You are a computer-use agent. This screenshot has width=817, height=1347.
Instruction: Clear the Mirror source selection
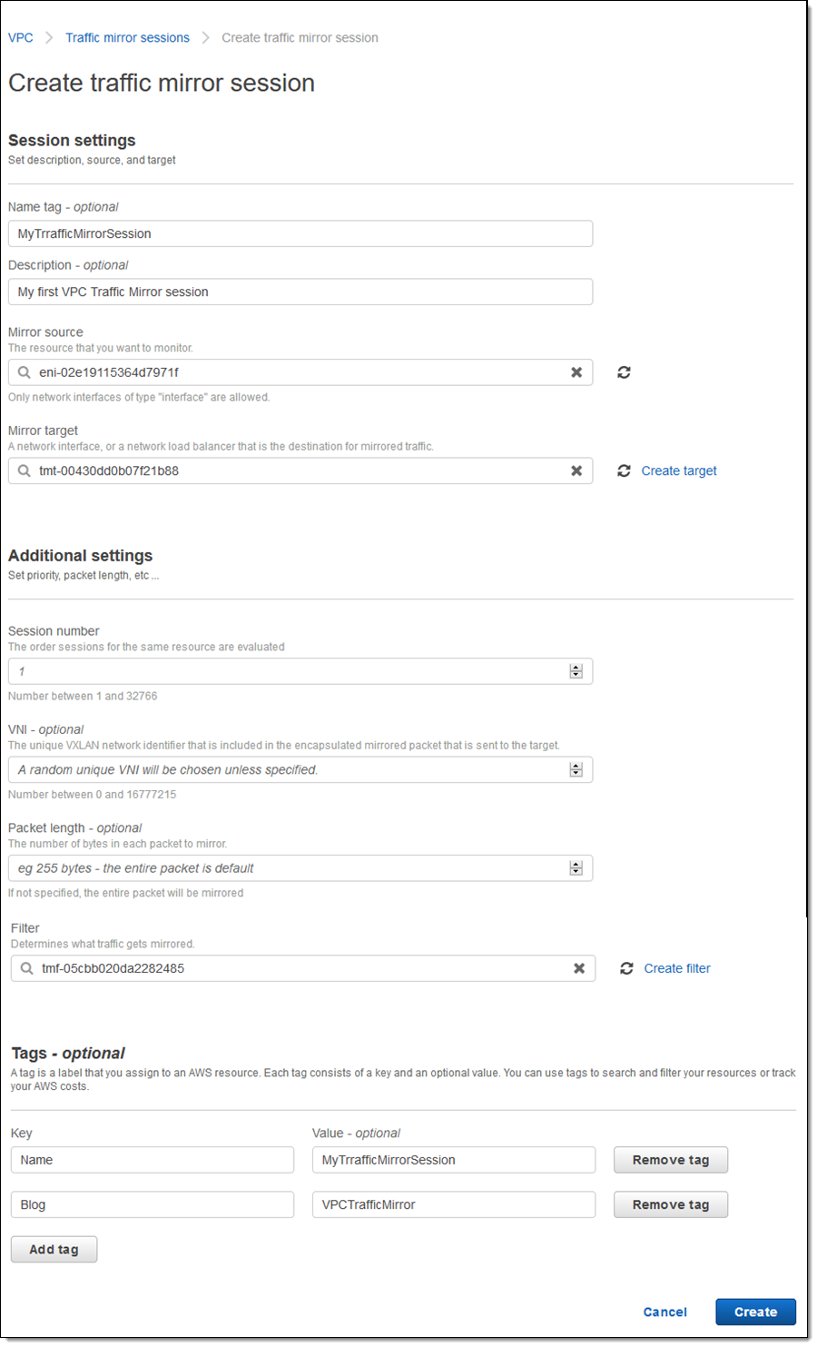[x=576, y=372]
